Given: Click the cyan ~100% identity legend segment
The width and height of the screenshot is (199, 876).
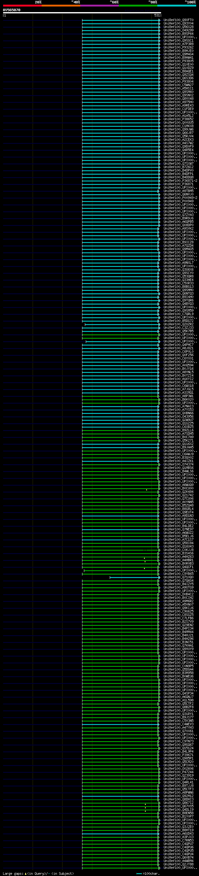Looking at the screenshot, I should tap(177, 6).
